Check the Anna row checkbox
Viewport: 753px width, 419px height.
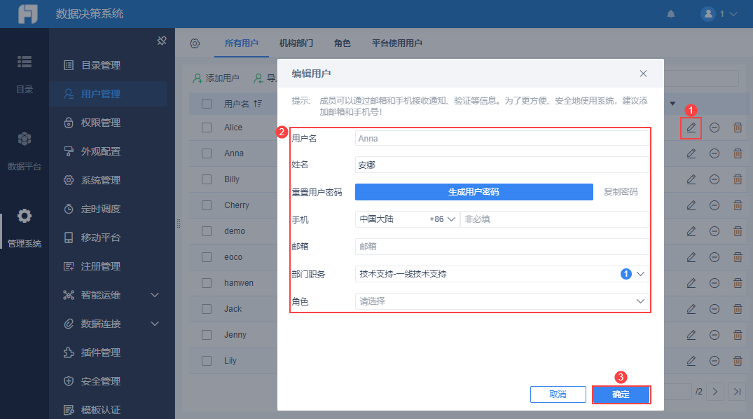click(x=207, y=153)
